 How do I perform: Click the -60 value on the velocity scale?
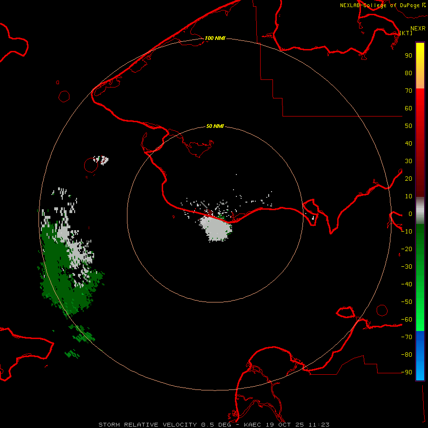tap(407, 320)
